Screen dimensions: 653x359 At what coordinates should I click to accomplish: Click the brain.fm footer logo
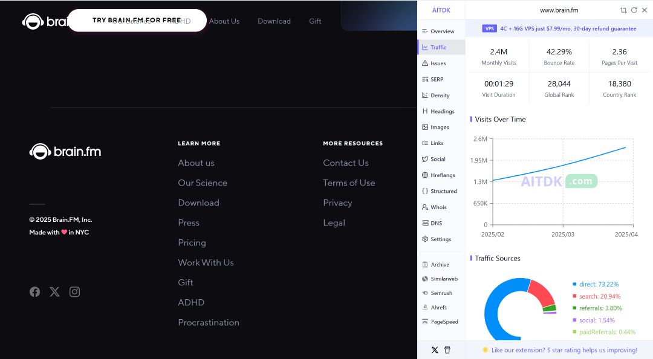[x=65, y=152]
